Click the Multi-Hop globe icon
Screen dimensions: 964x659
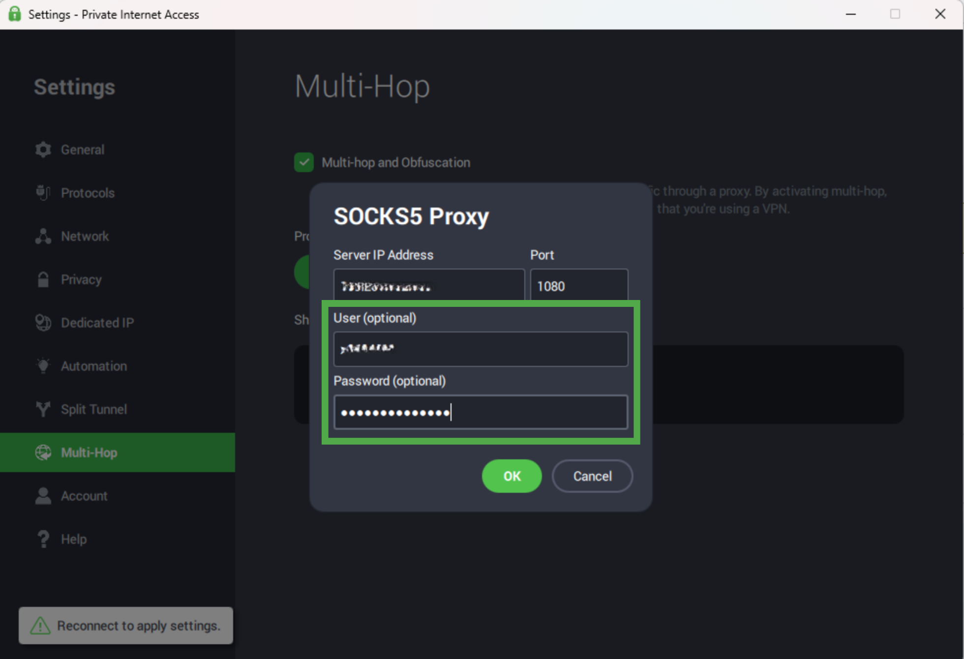(43, 452)
